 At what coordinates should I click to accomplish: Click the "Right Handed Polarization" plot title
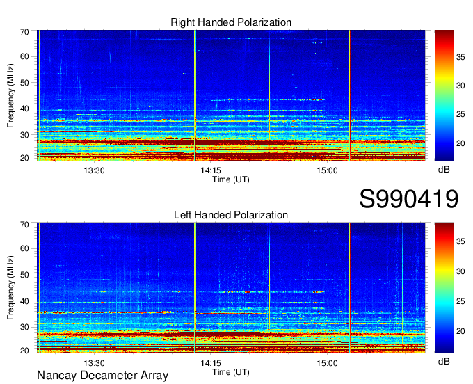(231, 22)
